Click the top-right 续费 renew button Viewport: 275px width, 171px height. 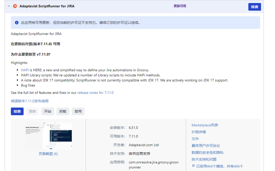pyautogui.click(x=254, y=7)
